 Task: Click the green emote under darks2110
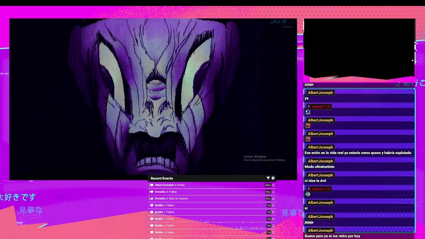point(308,194)
